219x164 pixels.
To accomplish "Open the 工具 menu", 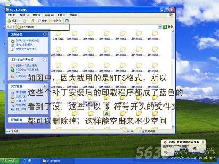I will coord(61,15).
